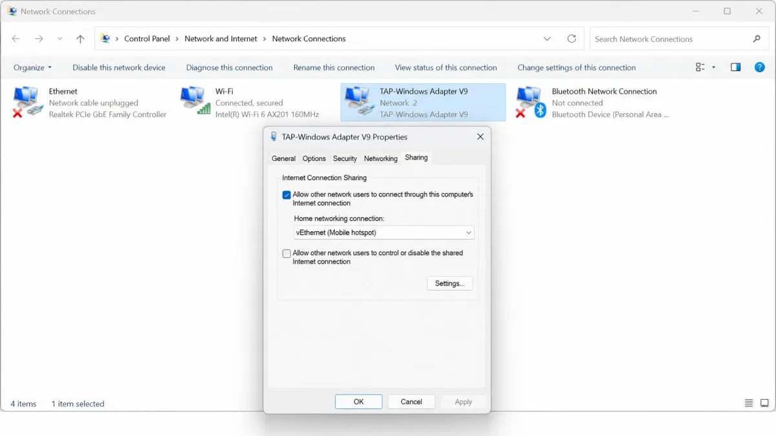Click "Not connected" status text

click(577, 103)
